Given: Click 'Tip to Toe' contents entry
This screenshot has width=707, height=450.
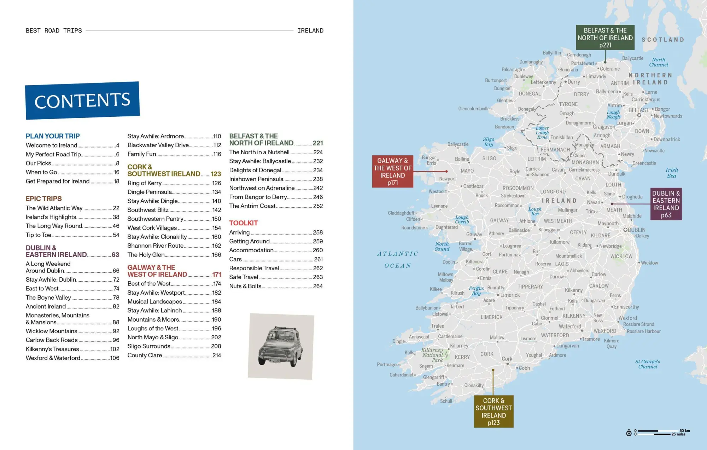Looking at the screenshot, I should pyautogui.click(x=72, y=235).
